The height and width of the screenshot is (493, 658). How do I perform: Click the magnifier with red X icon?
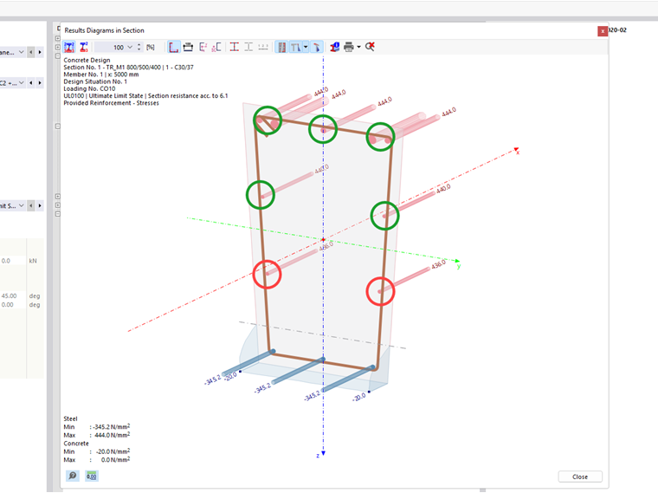[370, 47]
